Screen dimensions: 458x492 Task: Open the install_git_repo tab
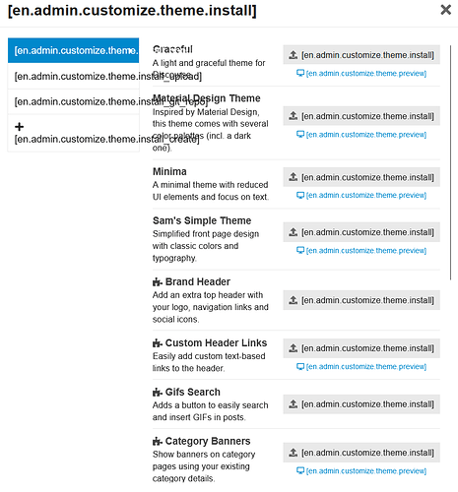tap(73, 101)
